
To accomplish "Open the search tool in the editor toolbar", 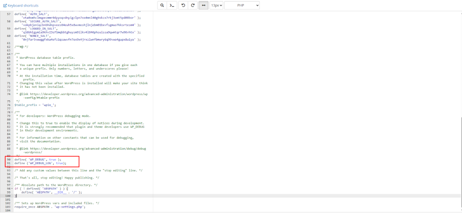I will [162, 5].
